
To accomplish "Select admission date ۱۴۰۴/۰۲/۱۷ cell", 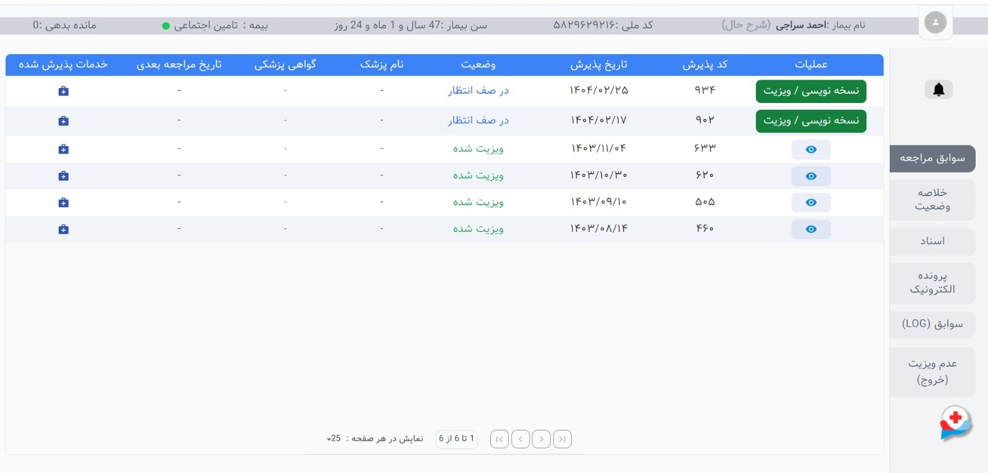I will tap(598, 120).
